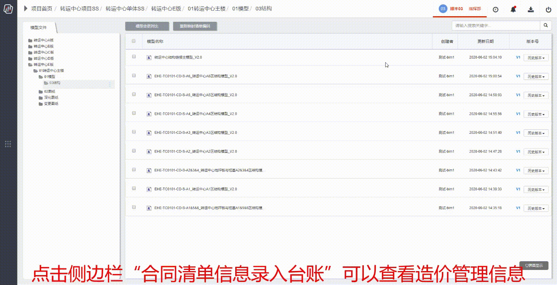This screenshot has height=285, width=557.
Task: Select the checkbox for EHE-TC0101-CD-S-A3 model
Action: point(134,132)
